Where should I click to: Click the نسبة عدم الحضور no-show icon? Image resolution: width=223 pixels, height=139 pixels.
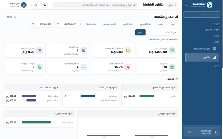[128, 67]
